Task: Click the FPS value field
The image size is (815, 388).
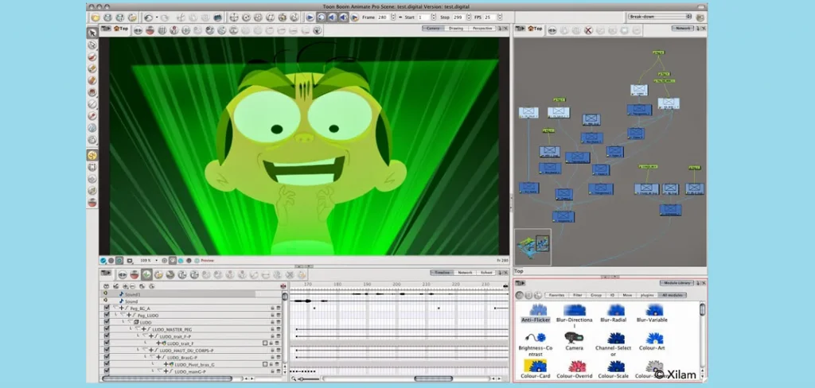Action: point(489,17)
